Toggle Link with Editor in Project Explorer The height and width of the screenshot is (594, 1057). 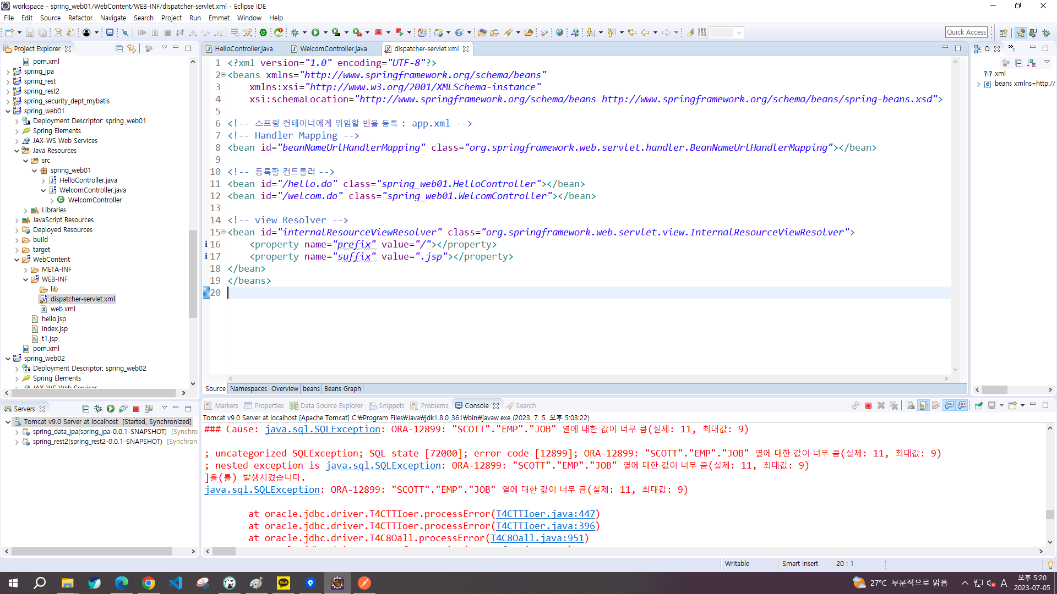[131, 48]
